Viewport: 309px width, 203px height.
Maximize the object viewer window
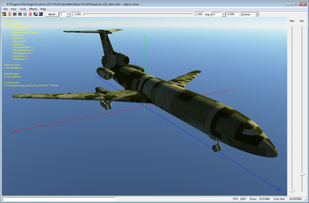pos(295,4)
